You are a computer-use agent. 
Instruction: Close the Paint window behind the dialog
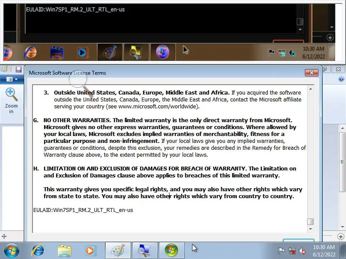pyautogui.click(x=338, y=69)
